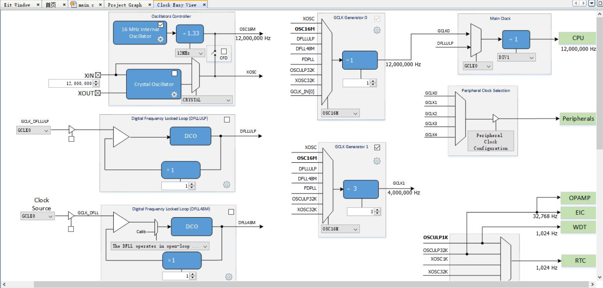Open 16 MHz Internal Oscillator settings gear

coord(160,39)
